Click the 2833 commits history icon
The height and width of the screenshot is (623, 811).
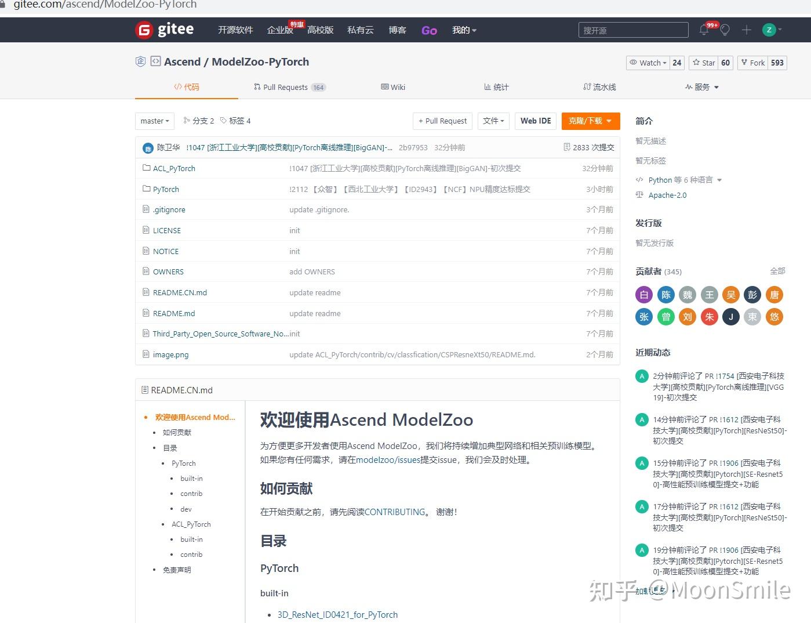click(x=567, y=147)
